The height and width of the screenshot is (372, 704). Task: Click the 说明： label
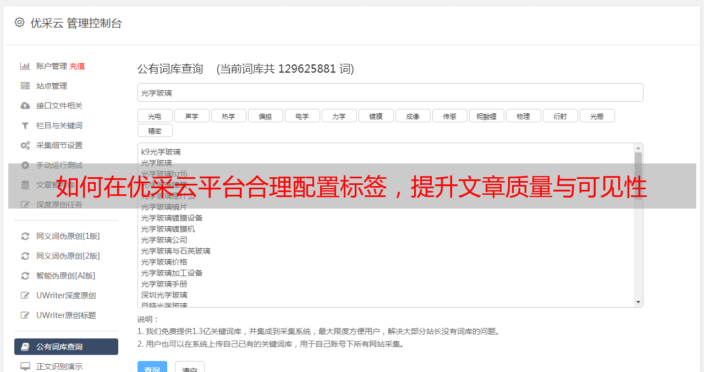pos(148,319)
